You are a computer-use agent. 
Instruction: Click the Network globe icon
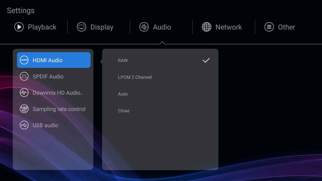coord(207,27)
